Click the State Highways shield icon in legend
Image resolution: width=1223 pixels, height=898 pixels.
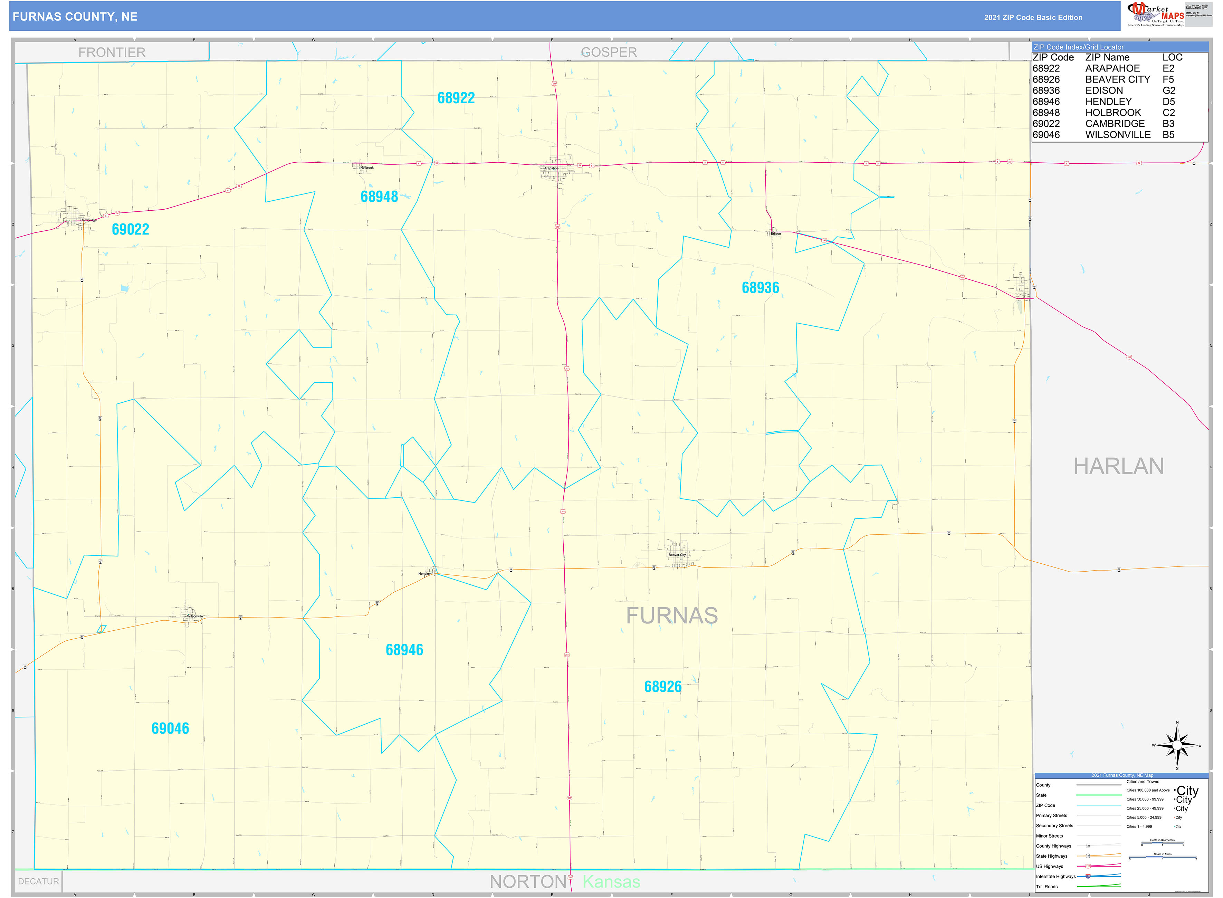click(x=1088, y=856)
